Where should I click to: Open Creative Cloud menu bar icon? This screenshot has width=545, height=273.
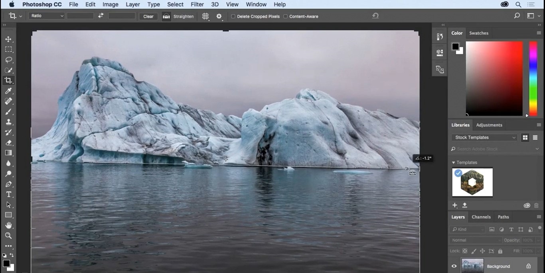click(x=505, y=4)
